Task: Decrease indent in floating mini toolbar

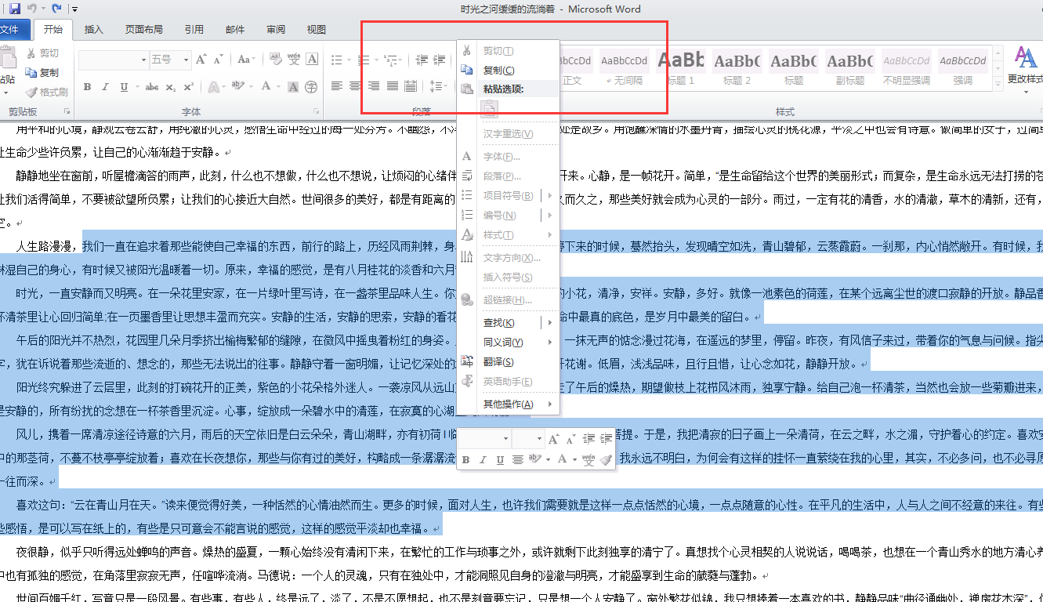Action: tap(588, 439)
